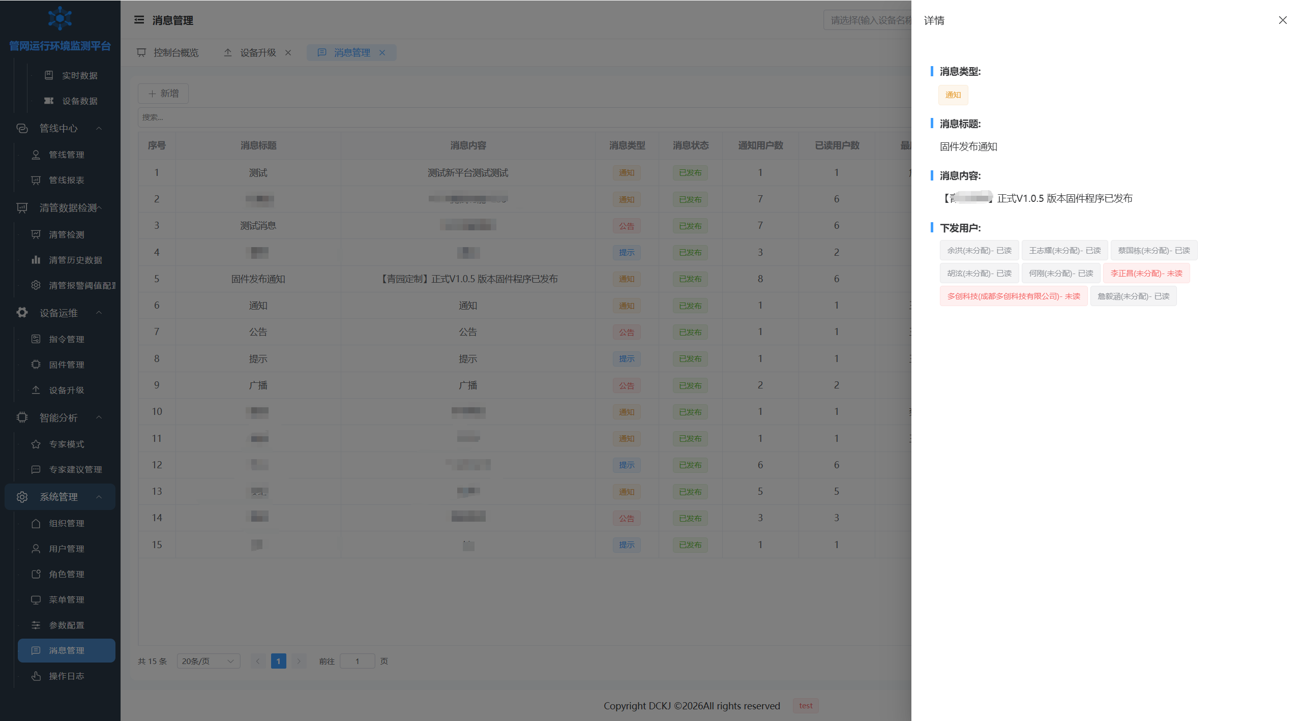This screenshot has height=721, width=1302.
Task: Click the 广播 title in row 9
Action: click(x=258, y=385)
